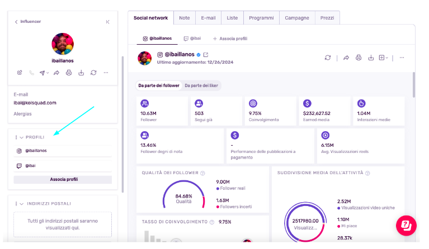The height and width of the screenshot is (249, 429).
Task: Open the more options ellipsis in report header
Action: click(402, 58)
